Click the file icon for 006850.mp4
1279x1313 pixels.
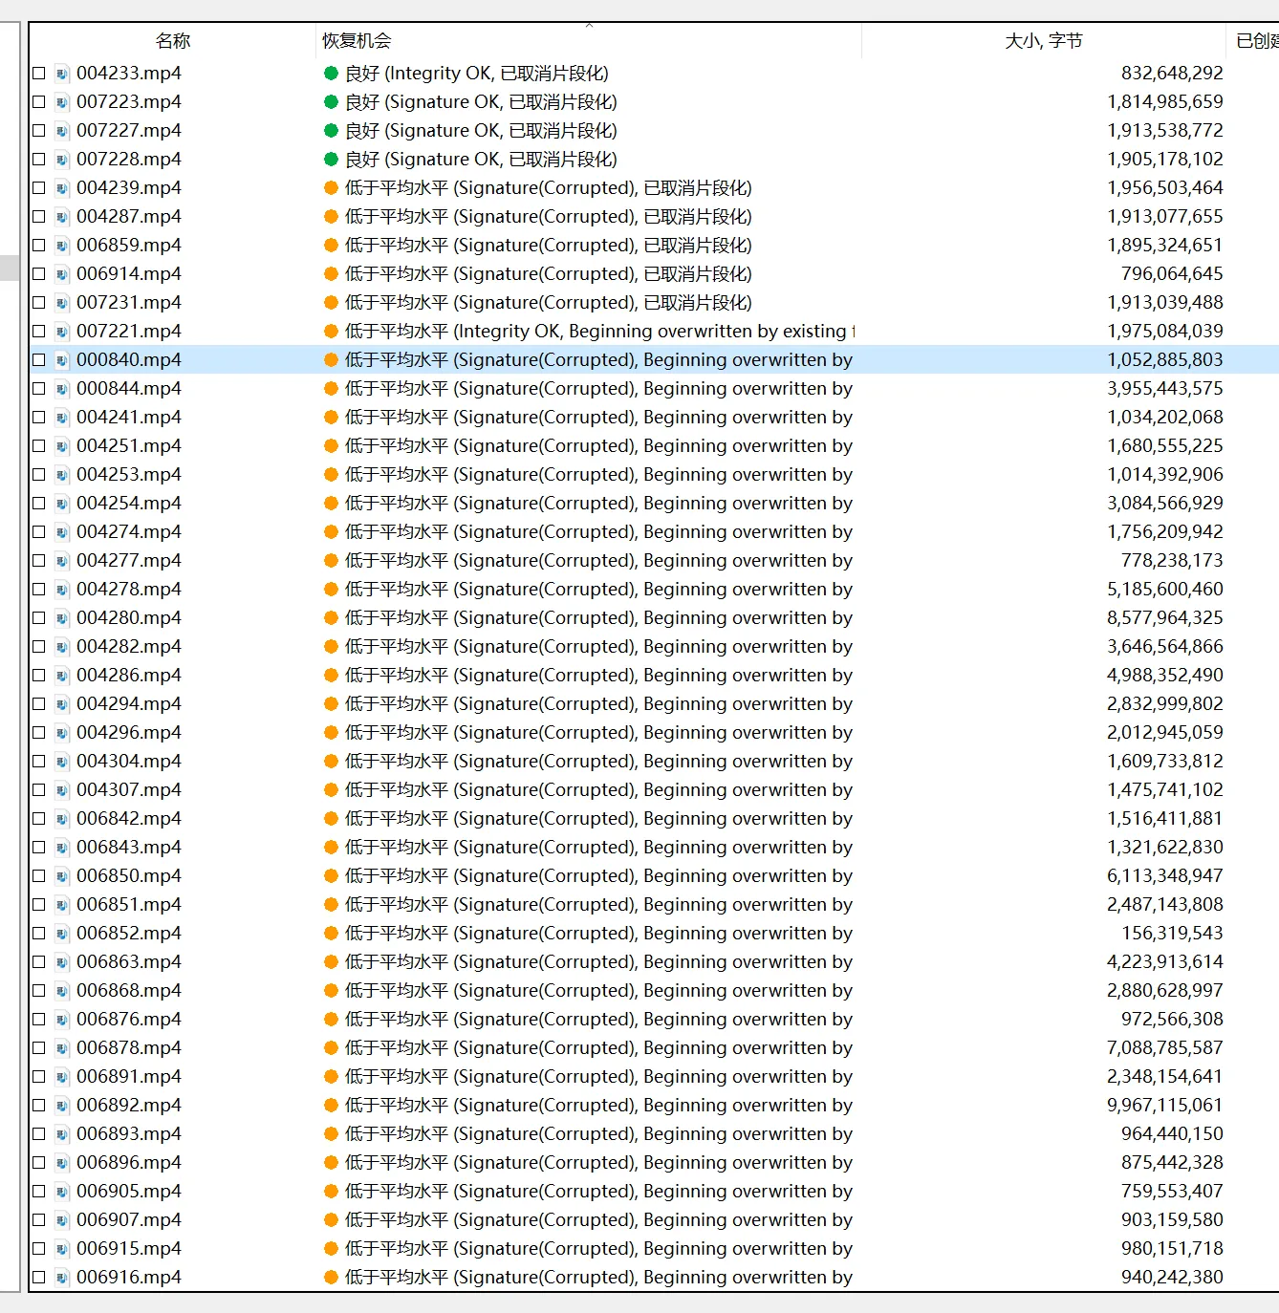62,876
